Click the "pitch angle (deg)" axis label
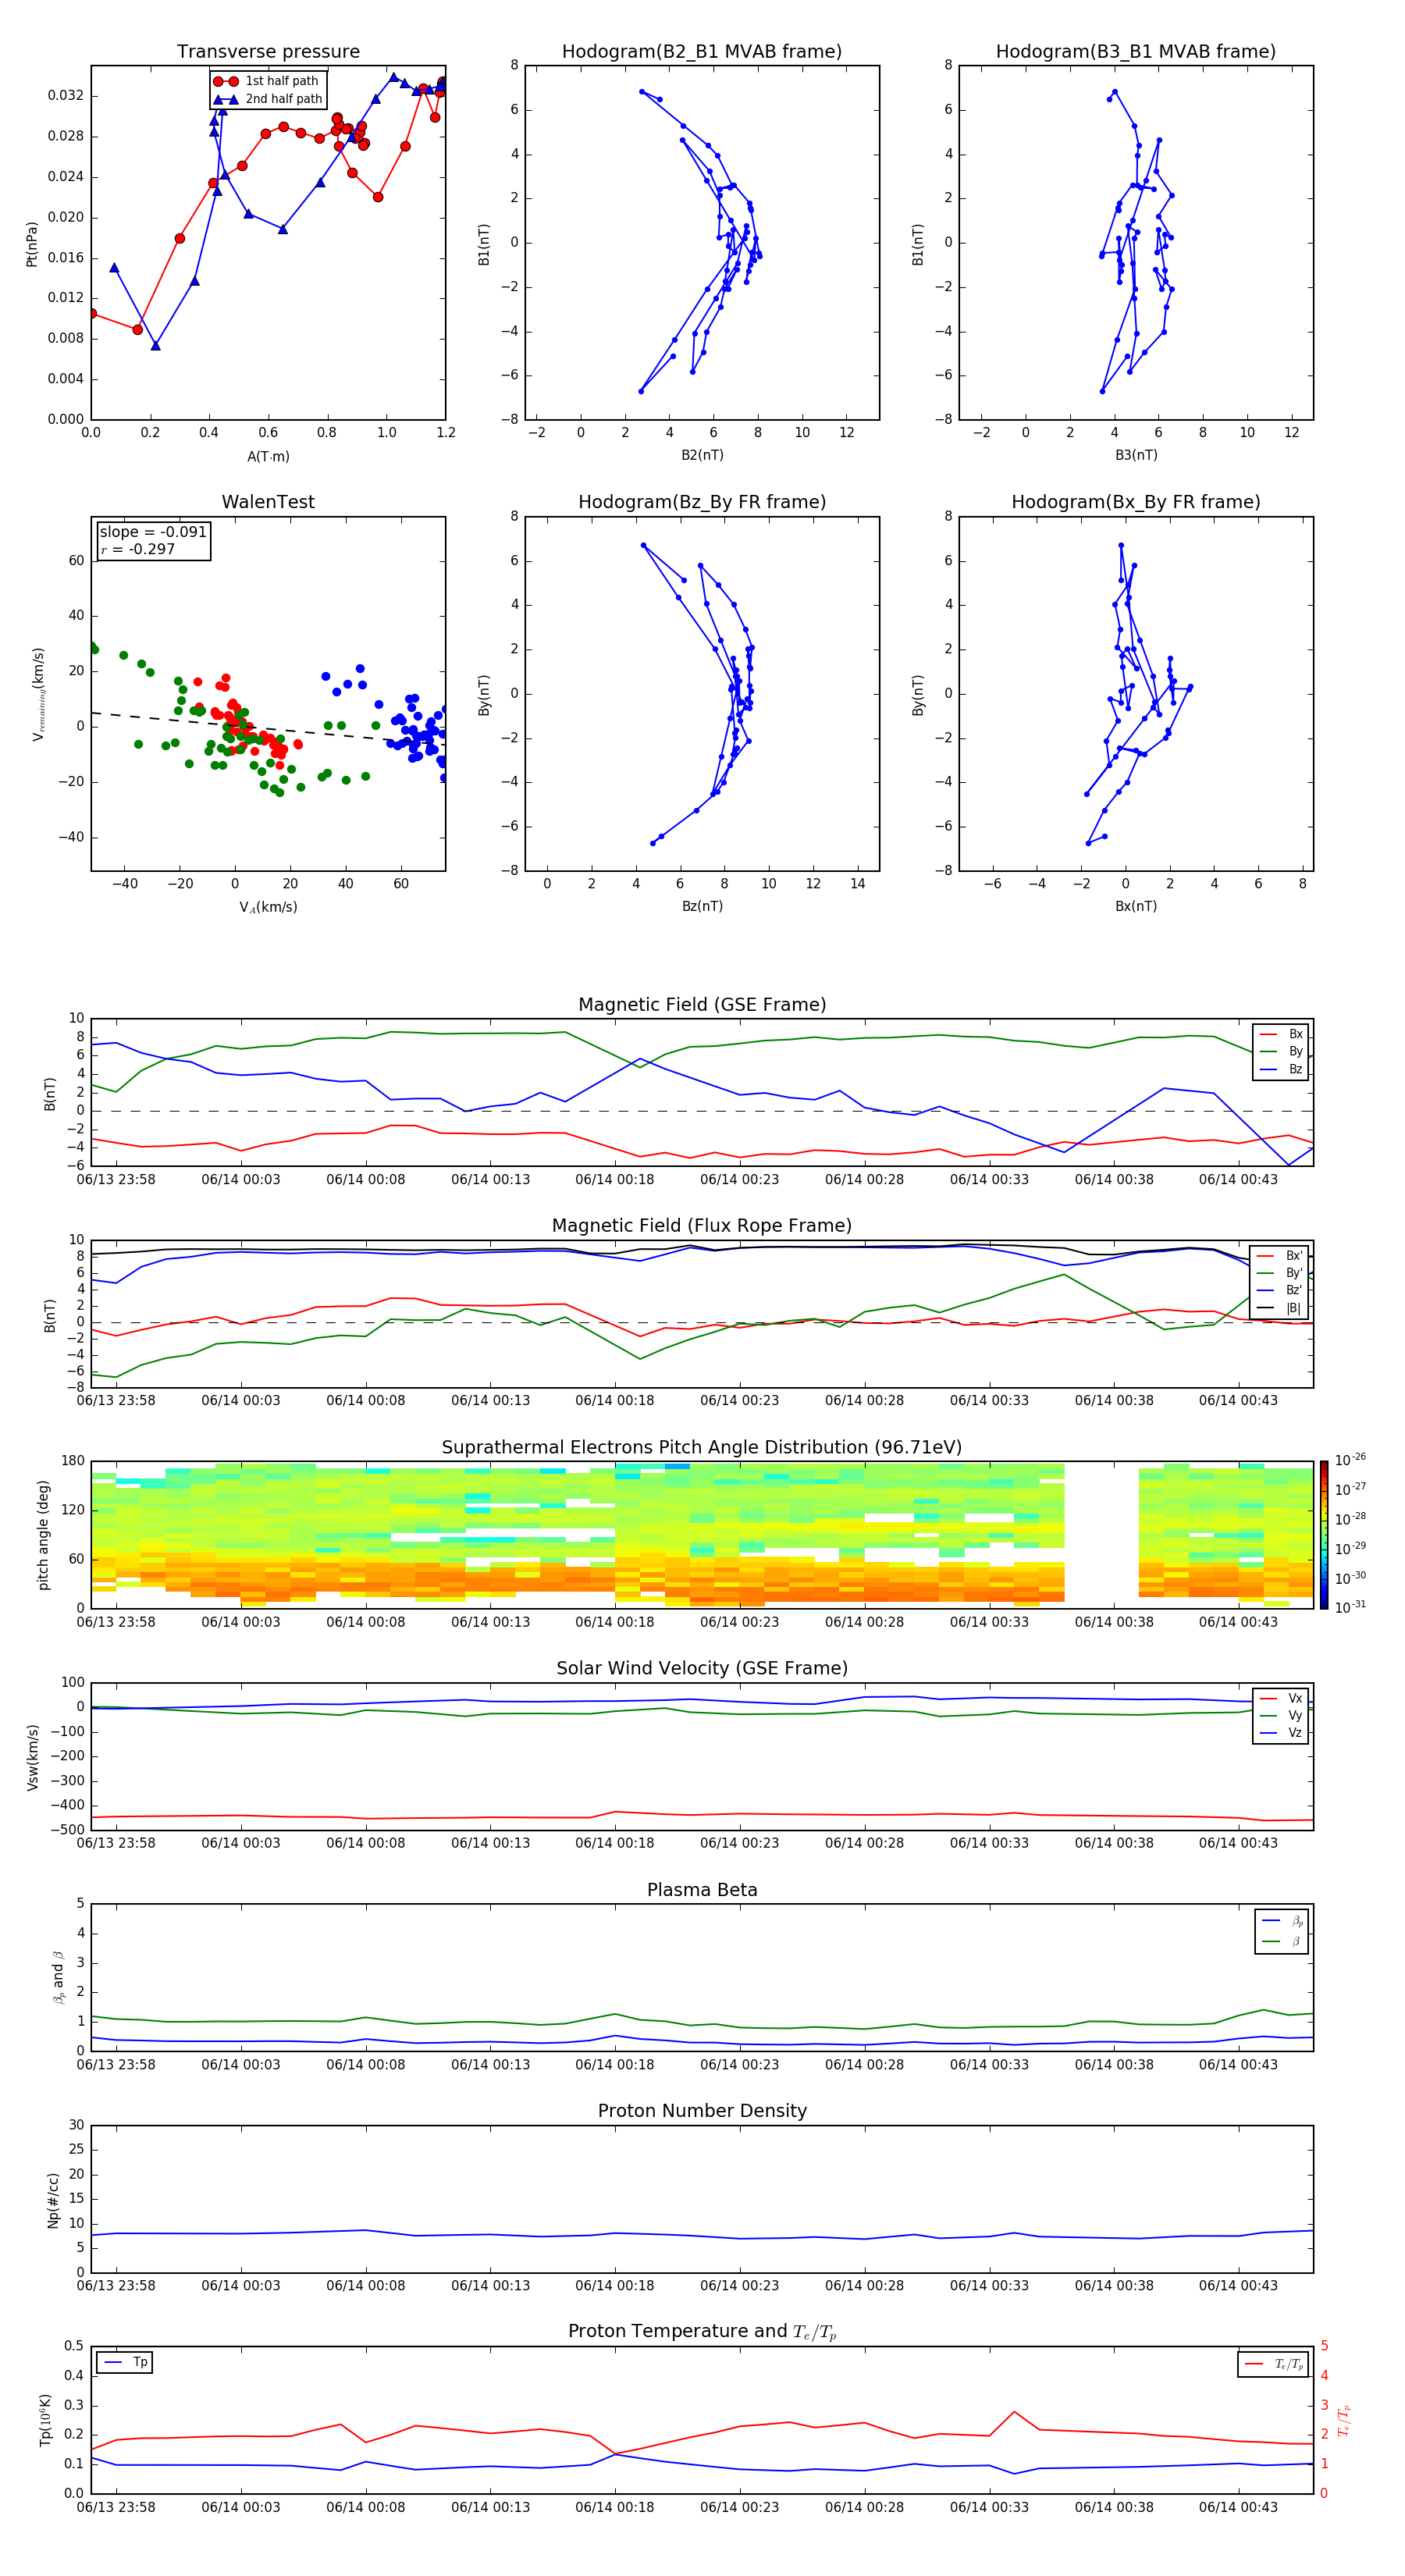Viewport: 1405px width, 2576px height. [x=43, y=1535]
